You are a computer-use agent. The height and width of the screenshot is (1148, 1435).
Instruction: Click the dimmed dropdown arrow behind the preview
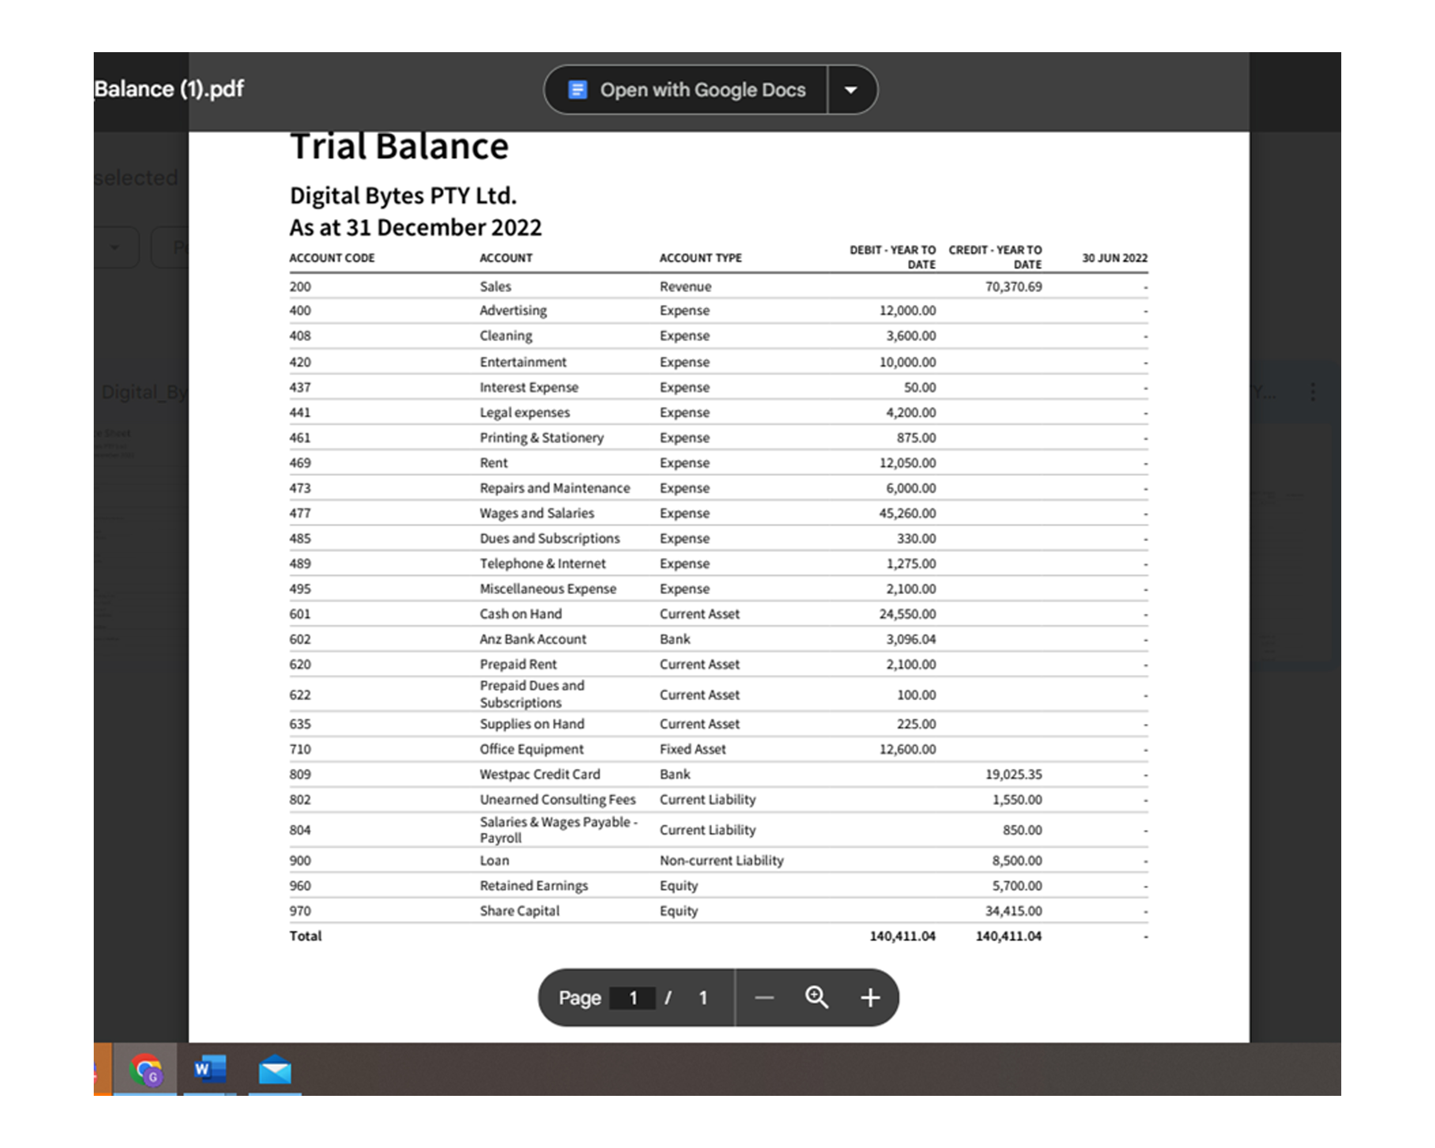[114, 248]
